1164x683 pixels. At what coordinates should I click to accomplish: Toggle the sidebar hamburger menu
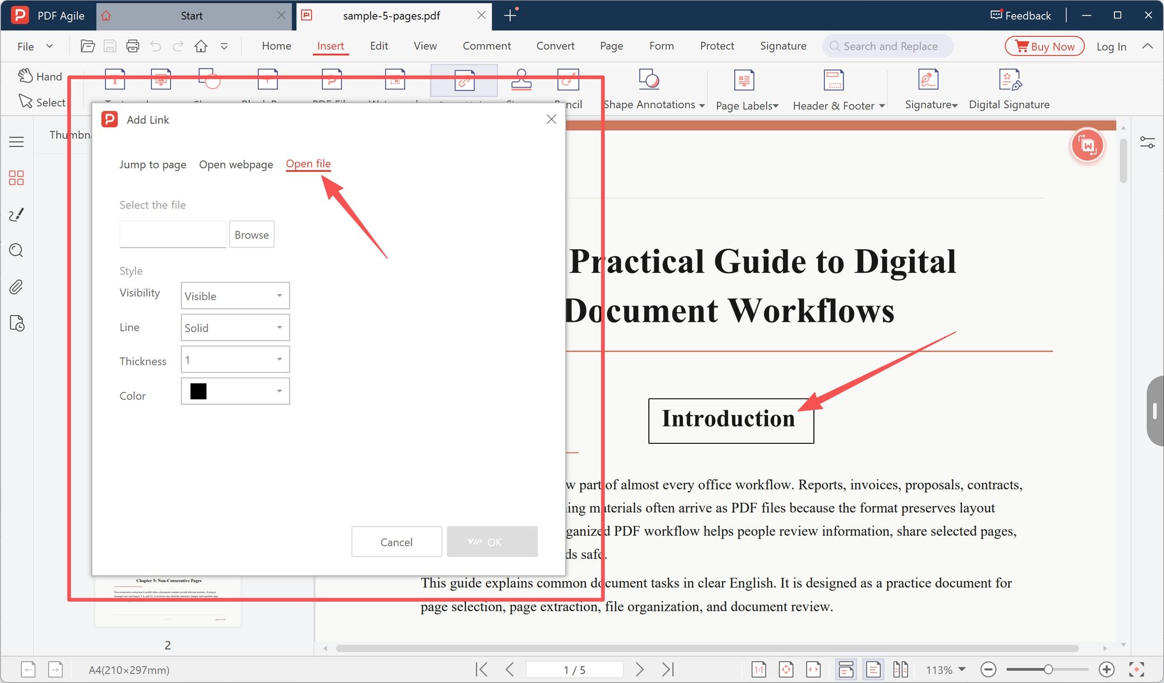pos(16,142)
